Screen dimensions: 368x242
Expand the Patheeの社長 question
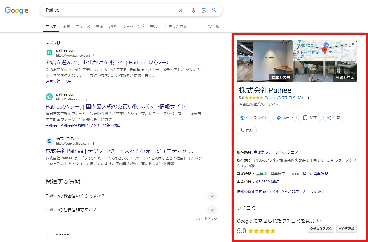pyautogui.click(x=212, y=210)
